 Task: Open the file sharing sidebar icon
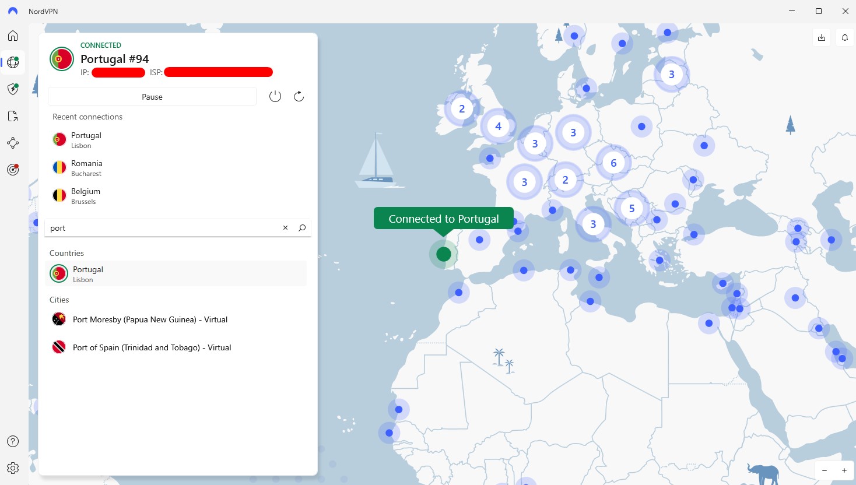pos(13,116)
